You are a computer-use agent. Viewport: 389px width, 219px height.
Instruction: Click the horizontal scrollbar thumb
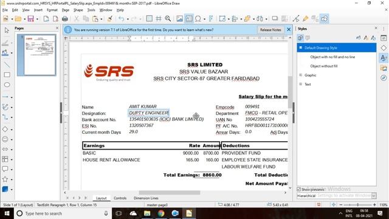[x=170, y=192]
